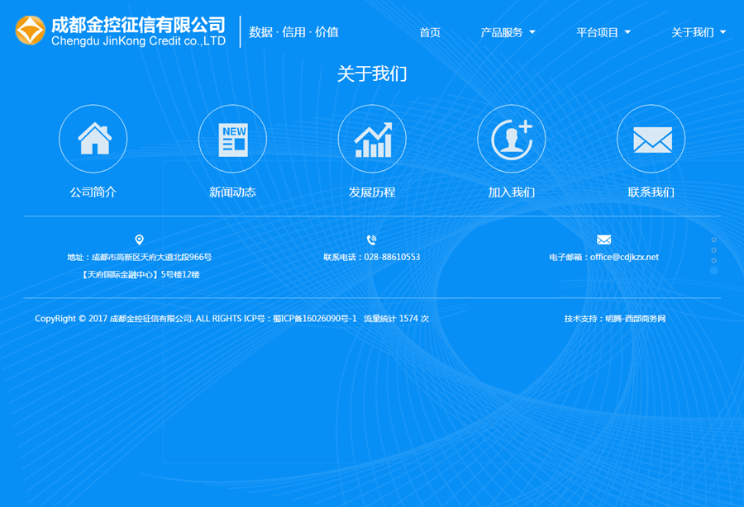Expand the 关于我们 dropdown menu

[x=699, y=33]
